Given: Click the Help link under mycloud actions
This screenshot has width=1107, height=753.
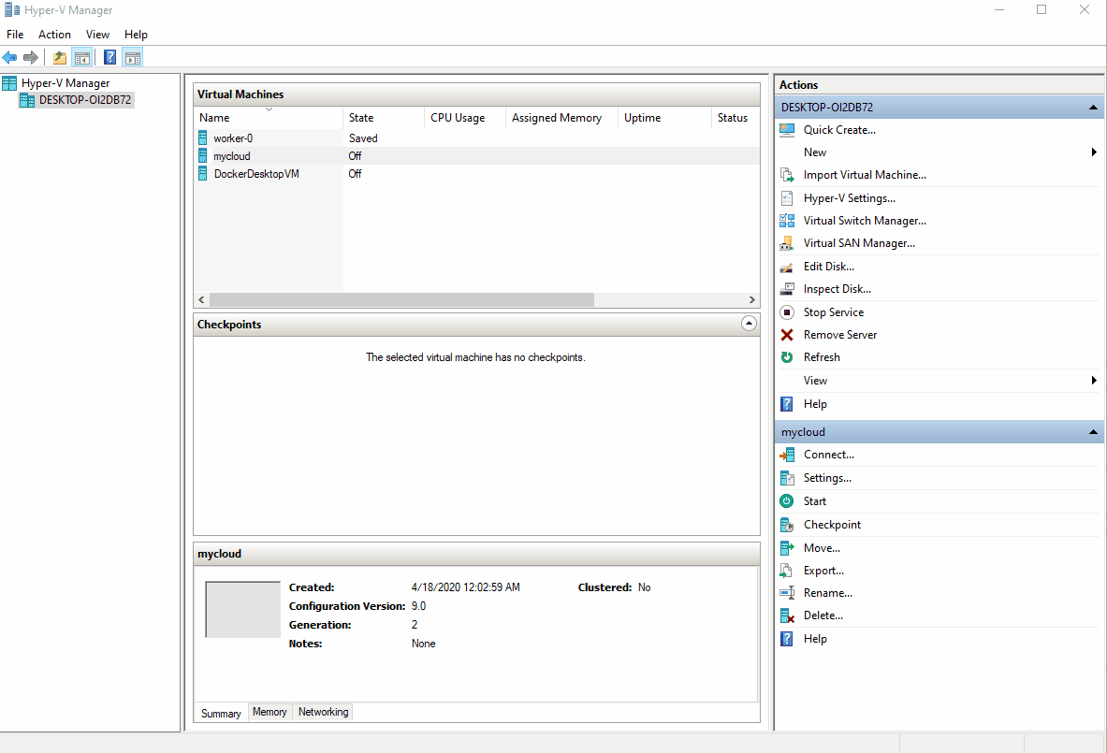Looking at the screenshot, I should 815,639.
